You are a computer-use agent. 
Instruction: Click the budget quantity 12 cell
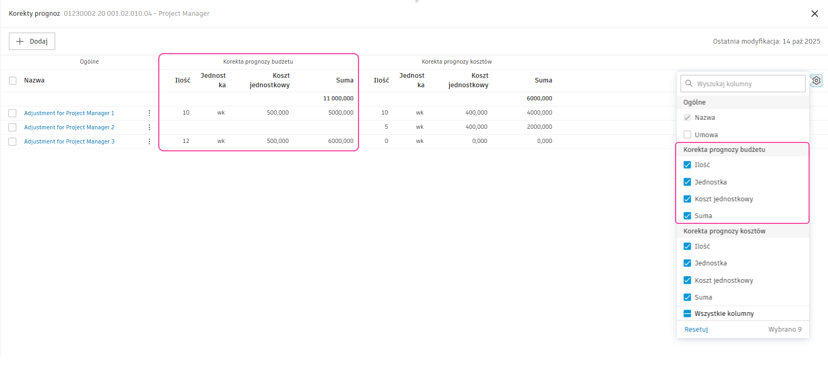pos(186,141)
